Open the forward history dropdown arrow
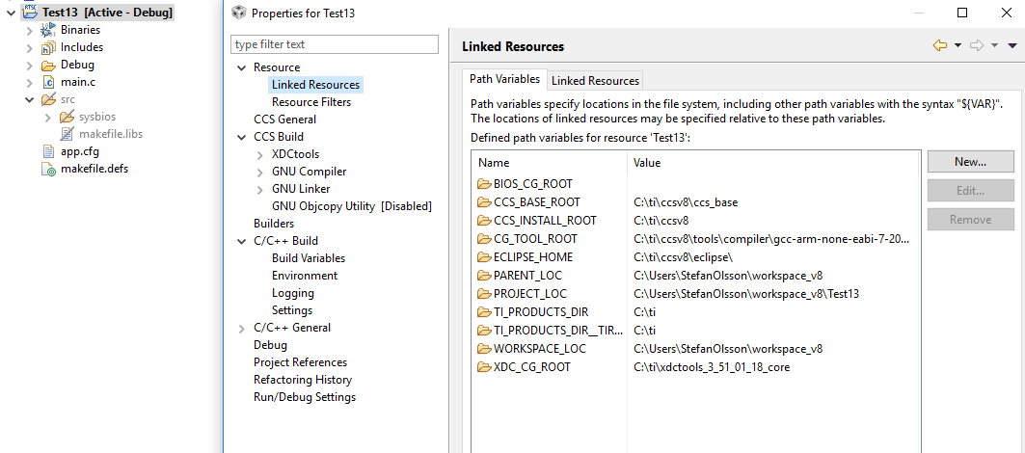Screen dimensions: 1025x453 tap(994, 45)
